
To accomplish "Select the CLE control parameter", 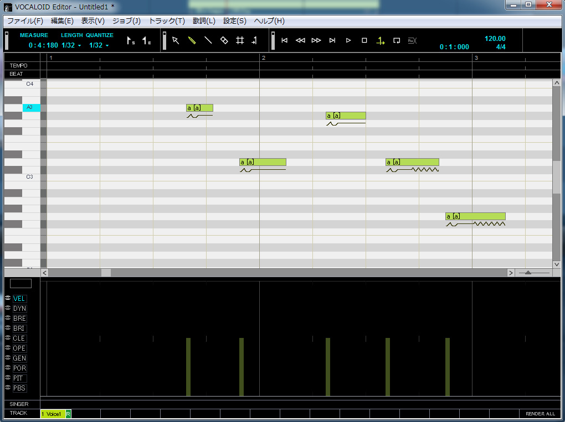I will point(19,338).
